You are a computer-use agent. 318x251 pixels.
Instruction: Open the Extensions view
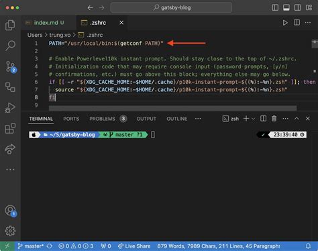coord(10,128)
